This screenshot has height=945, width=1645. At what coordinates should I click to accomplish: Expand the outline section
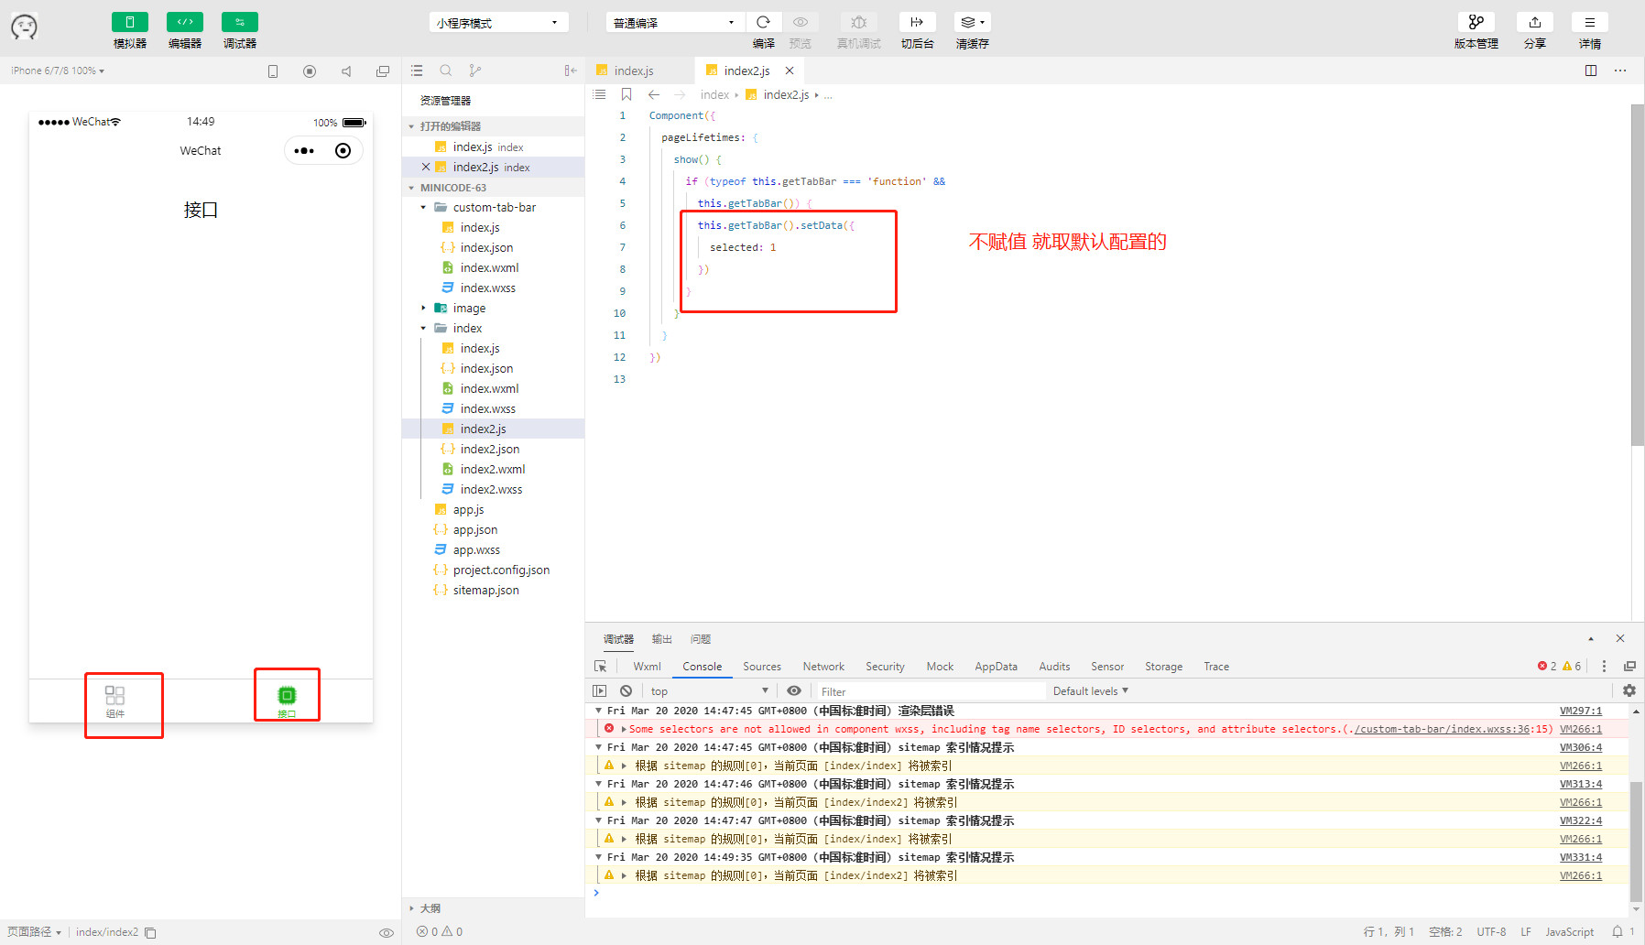click(x=411, y=908)
